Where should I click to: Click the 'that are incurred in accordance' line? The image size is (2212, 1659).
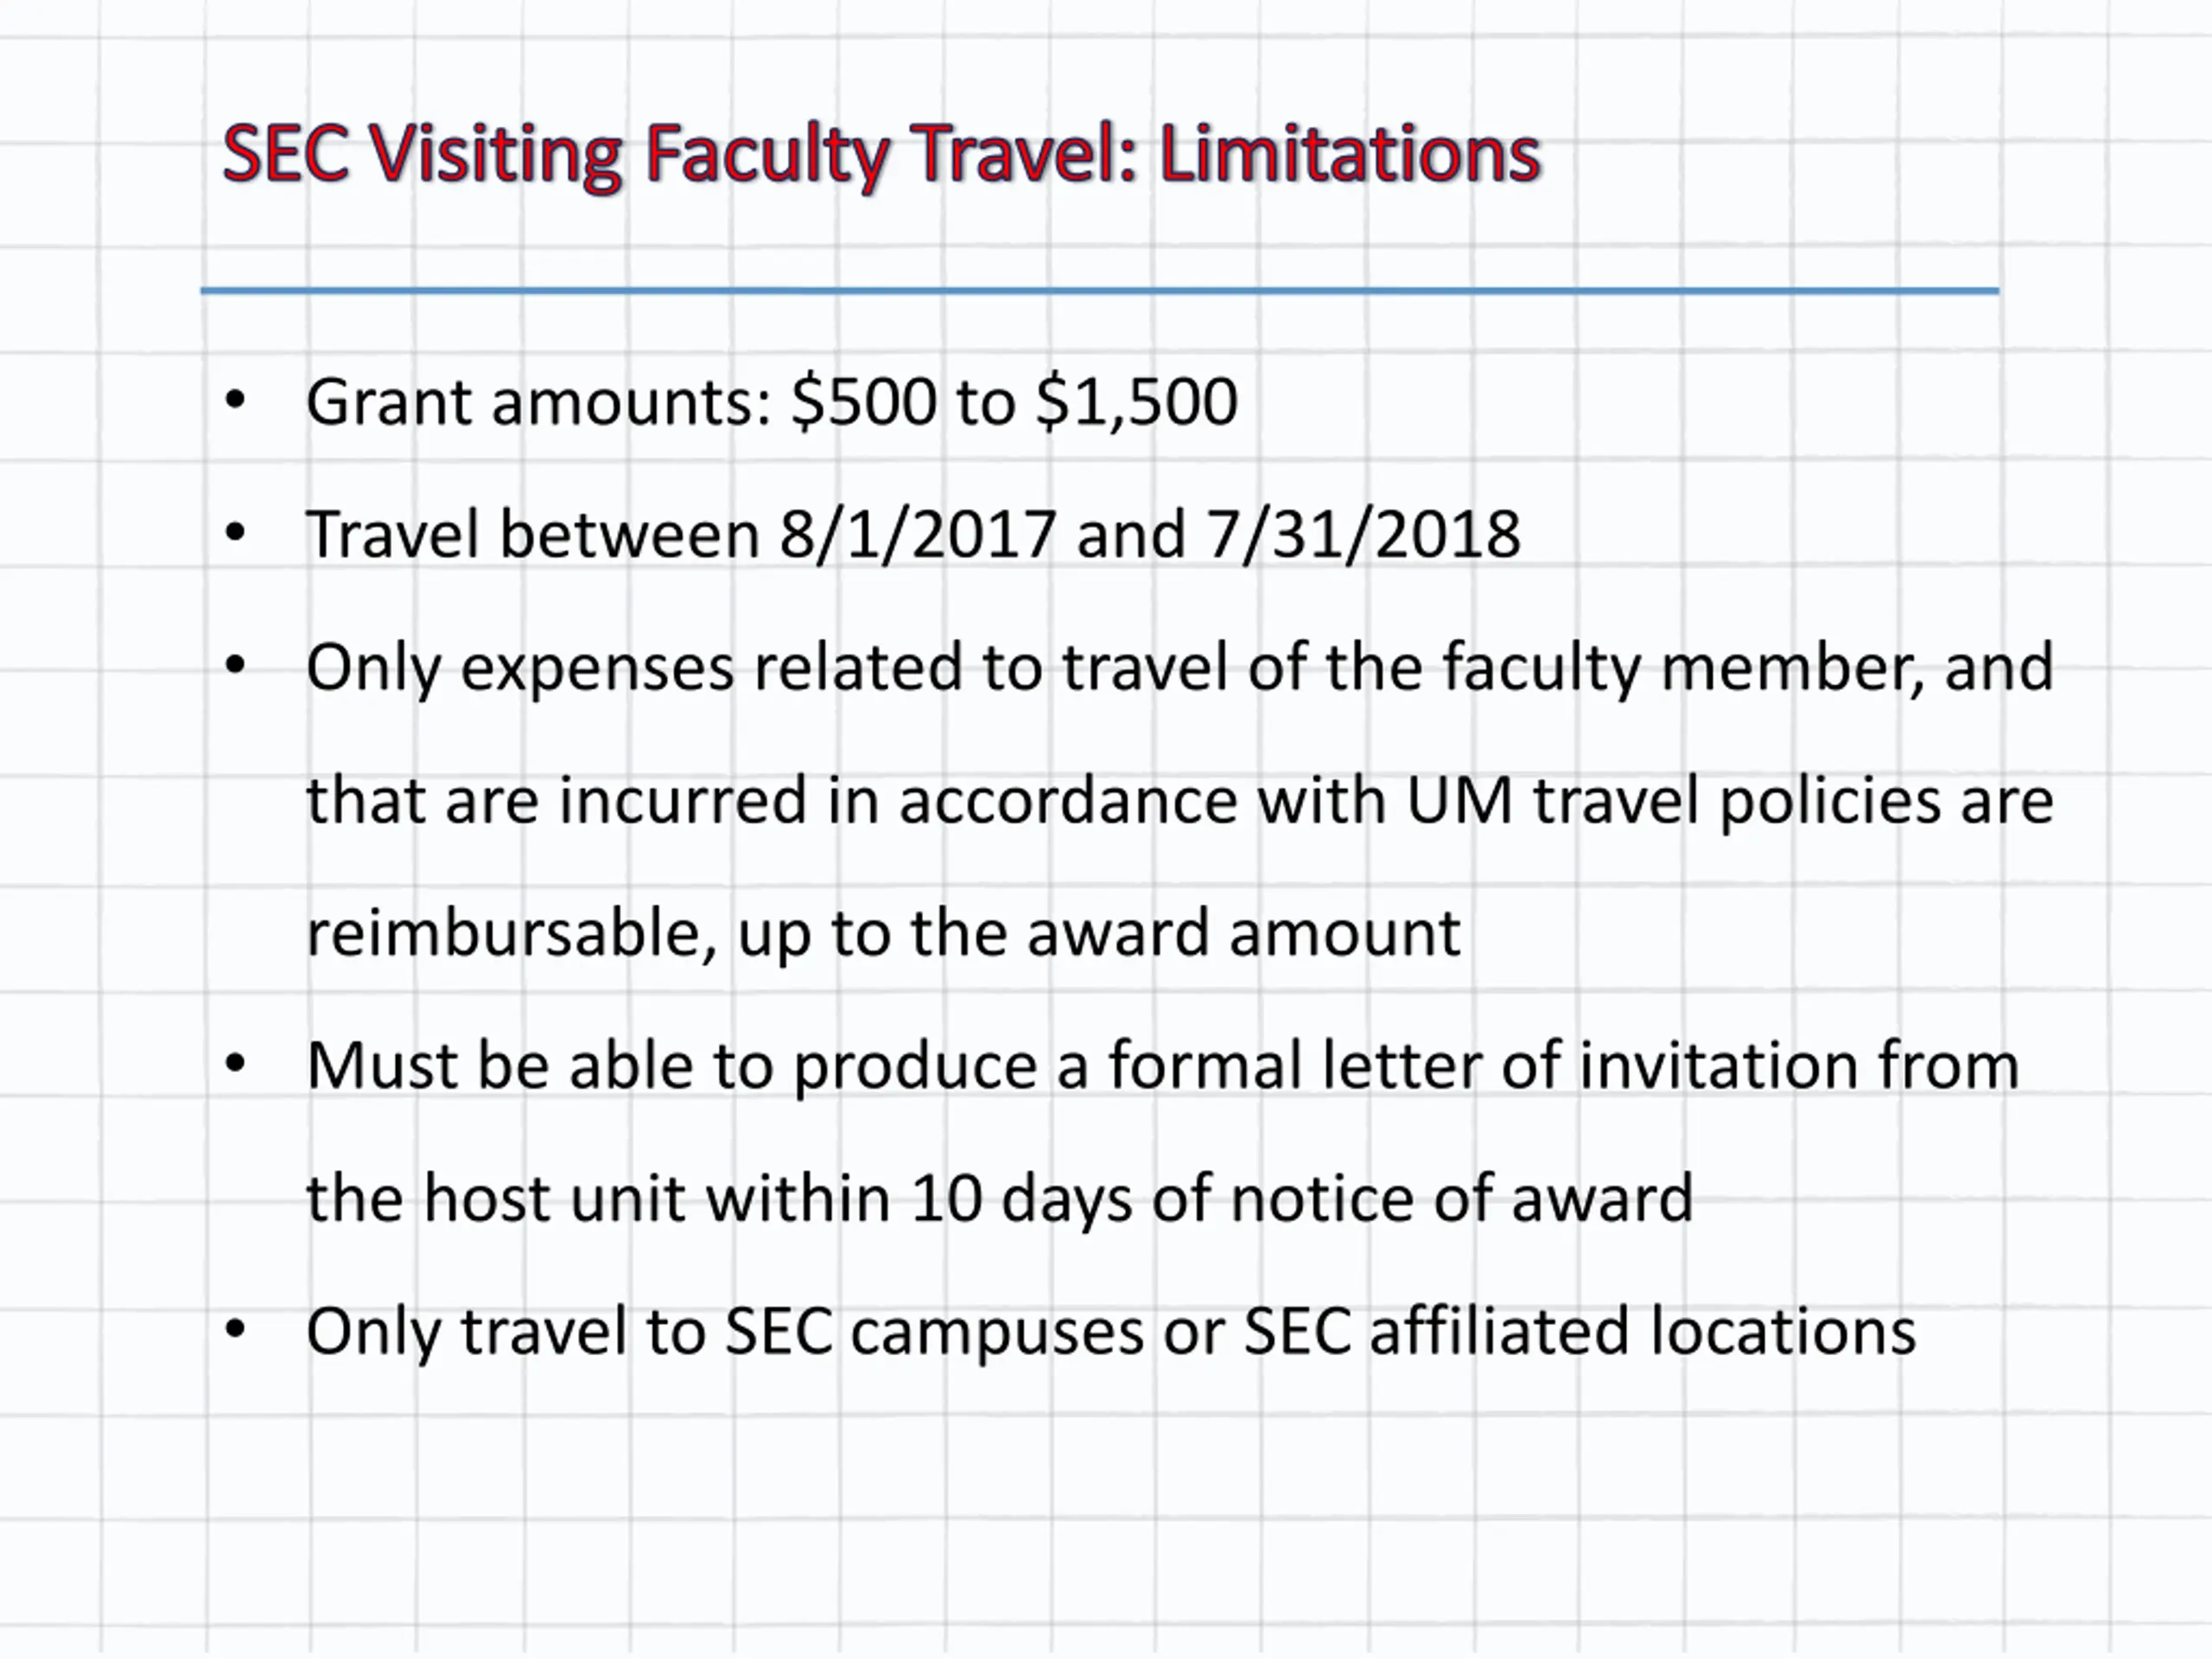[1179, 801]
